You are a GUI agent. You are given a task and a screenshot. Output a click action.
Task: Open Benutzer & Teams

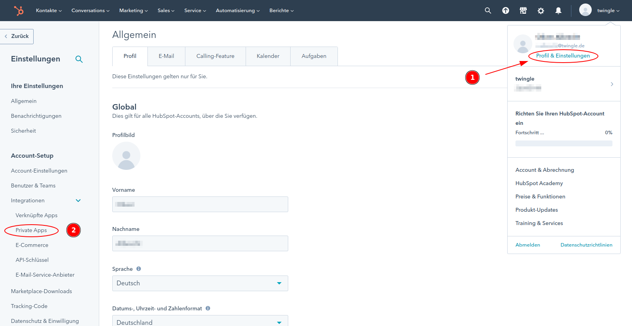33,186
